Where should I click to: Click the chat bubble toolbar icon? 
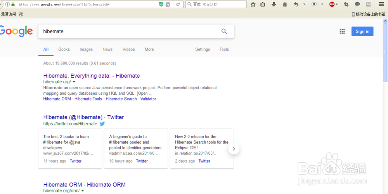click(x=357, y=4)
